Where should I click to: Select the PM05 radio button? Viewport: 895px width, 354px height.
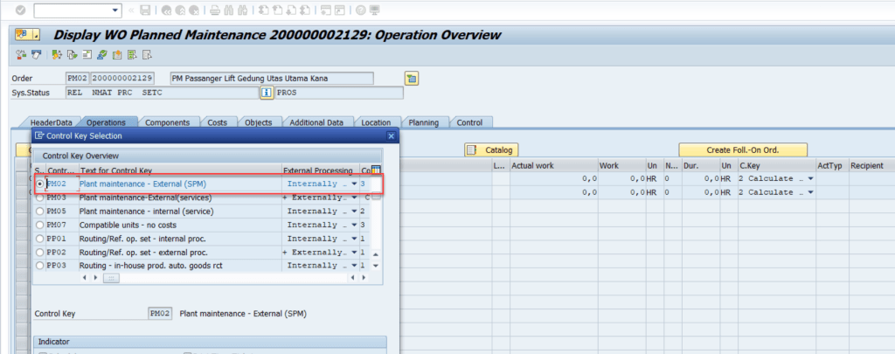click(x=39, y=212)
